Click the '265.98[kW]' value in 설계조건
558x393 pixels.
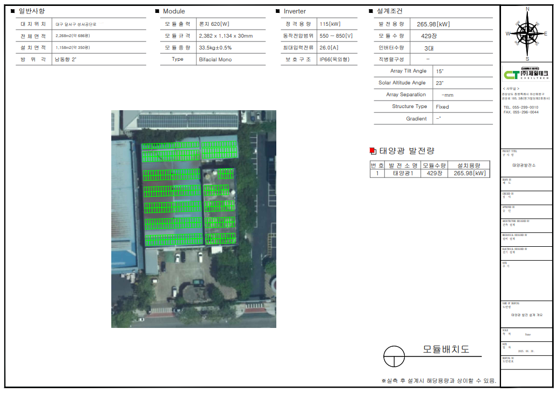[433, 24]
